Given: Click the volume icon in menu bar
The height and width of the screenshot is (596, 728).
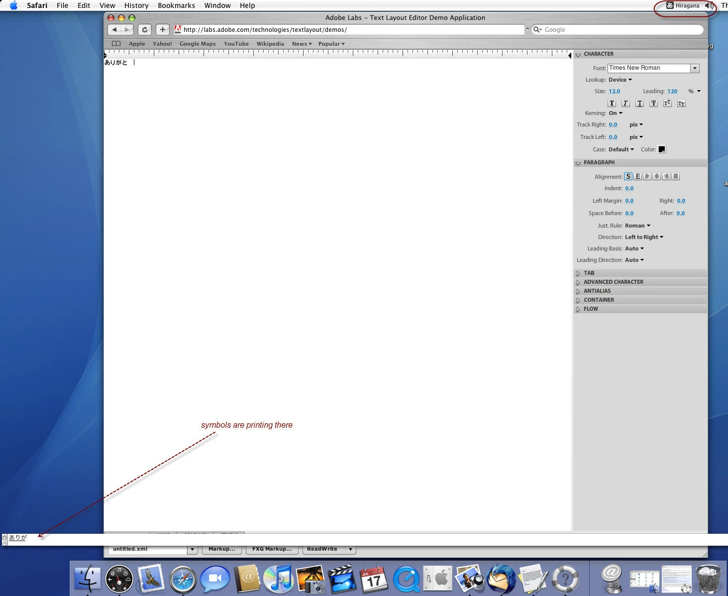Looking at the screenshot, I should click(709, 5).
